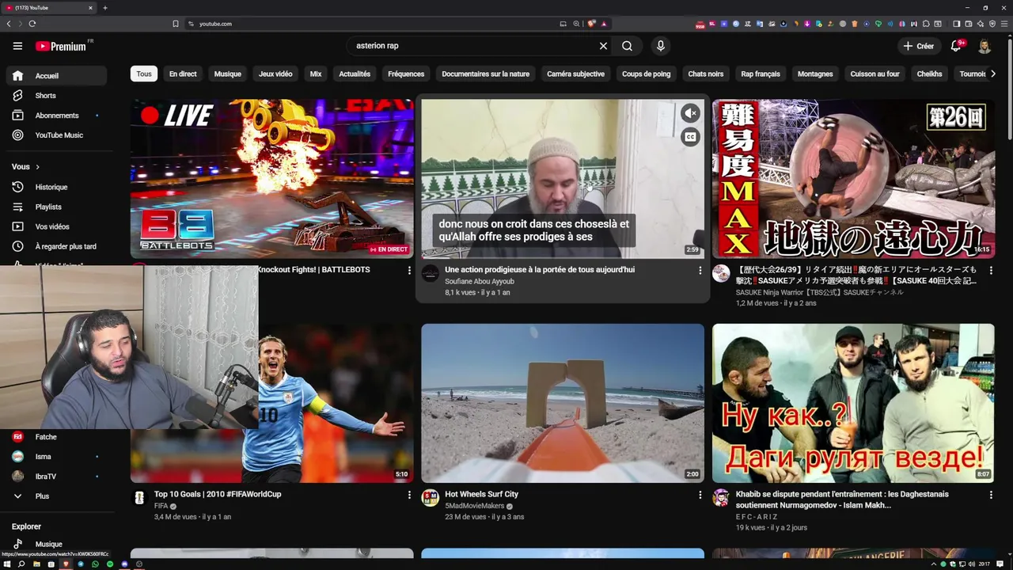Select the Musique filter chip
1013x570 pixels.
pos(227,74)
